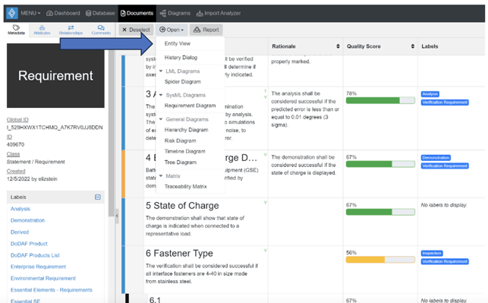Image resolution: width=488 pixels, height=303 pixels.
Task: Open the Import Analyzer tool
Action: click(x=218, y=13)
